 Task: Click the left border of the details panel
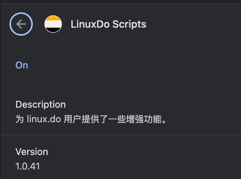coord(0,91)
